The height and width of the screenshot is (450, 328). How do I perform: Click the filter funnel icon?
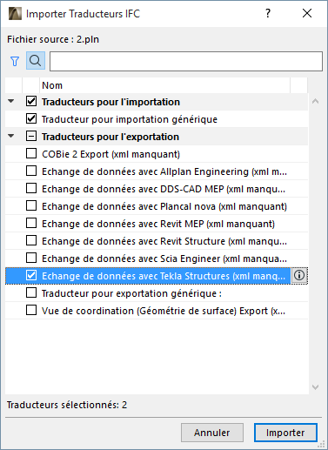pos(15,61)
